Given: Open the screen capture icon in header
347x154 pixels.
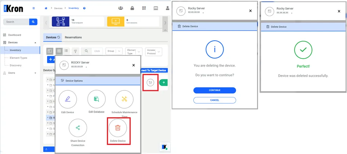Looking at the screenshot, I should pos(156,8).
